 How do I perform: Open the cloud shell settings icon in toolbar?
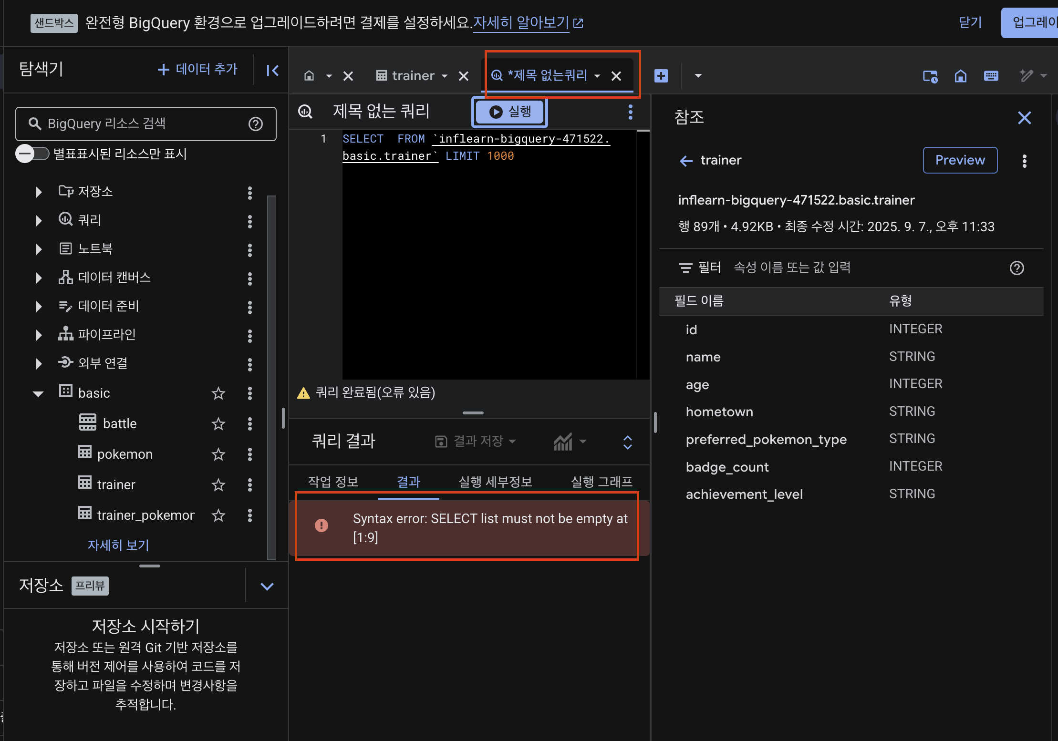tap(930, 76)
